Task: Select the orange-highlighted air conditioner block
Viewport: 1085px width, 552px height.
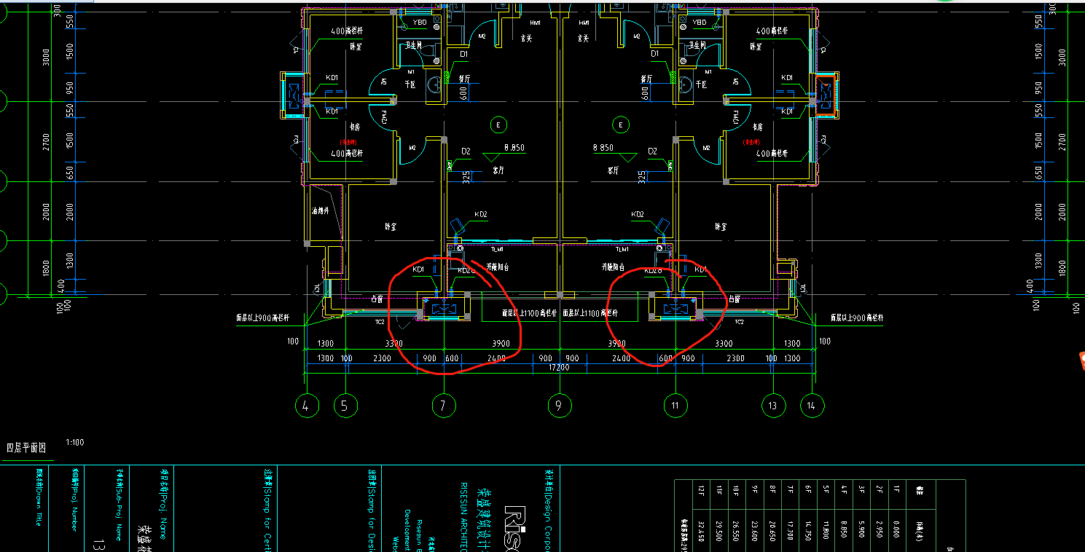Action: (x=826, y=95)
